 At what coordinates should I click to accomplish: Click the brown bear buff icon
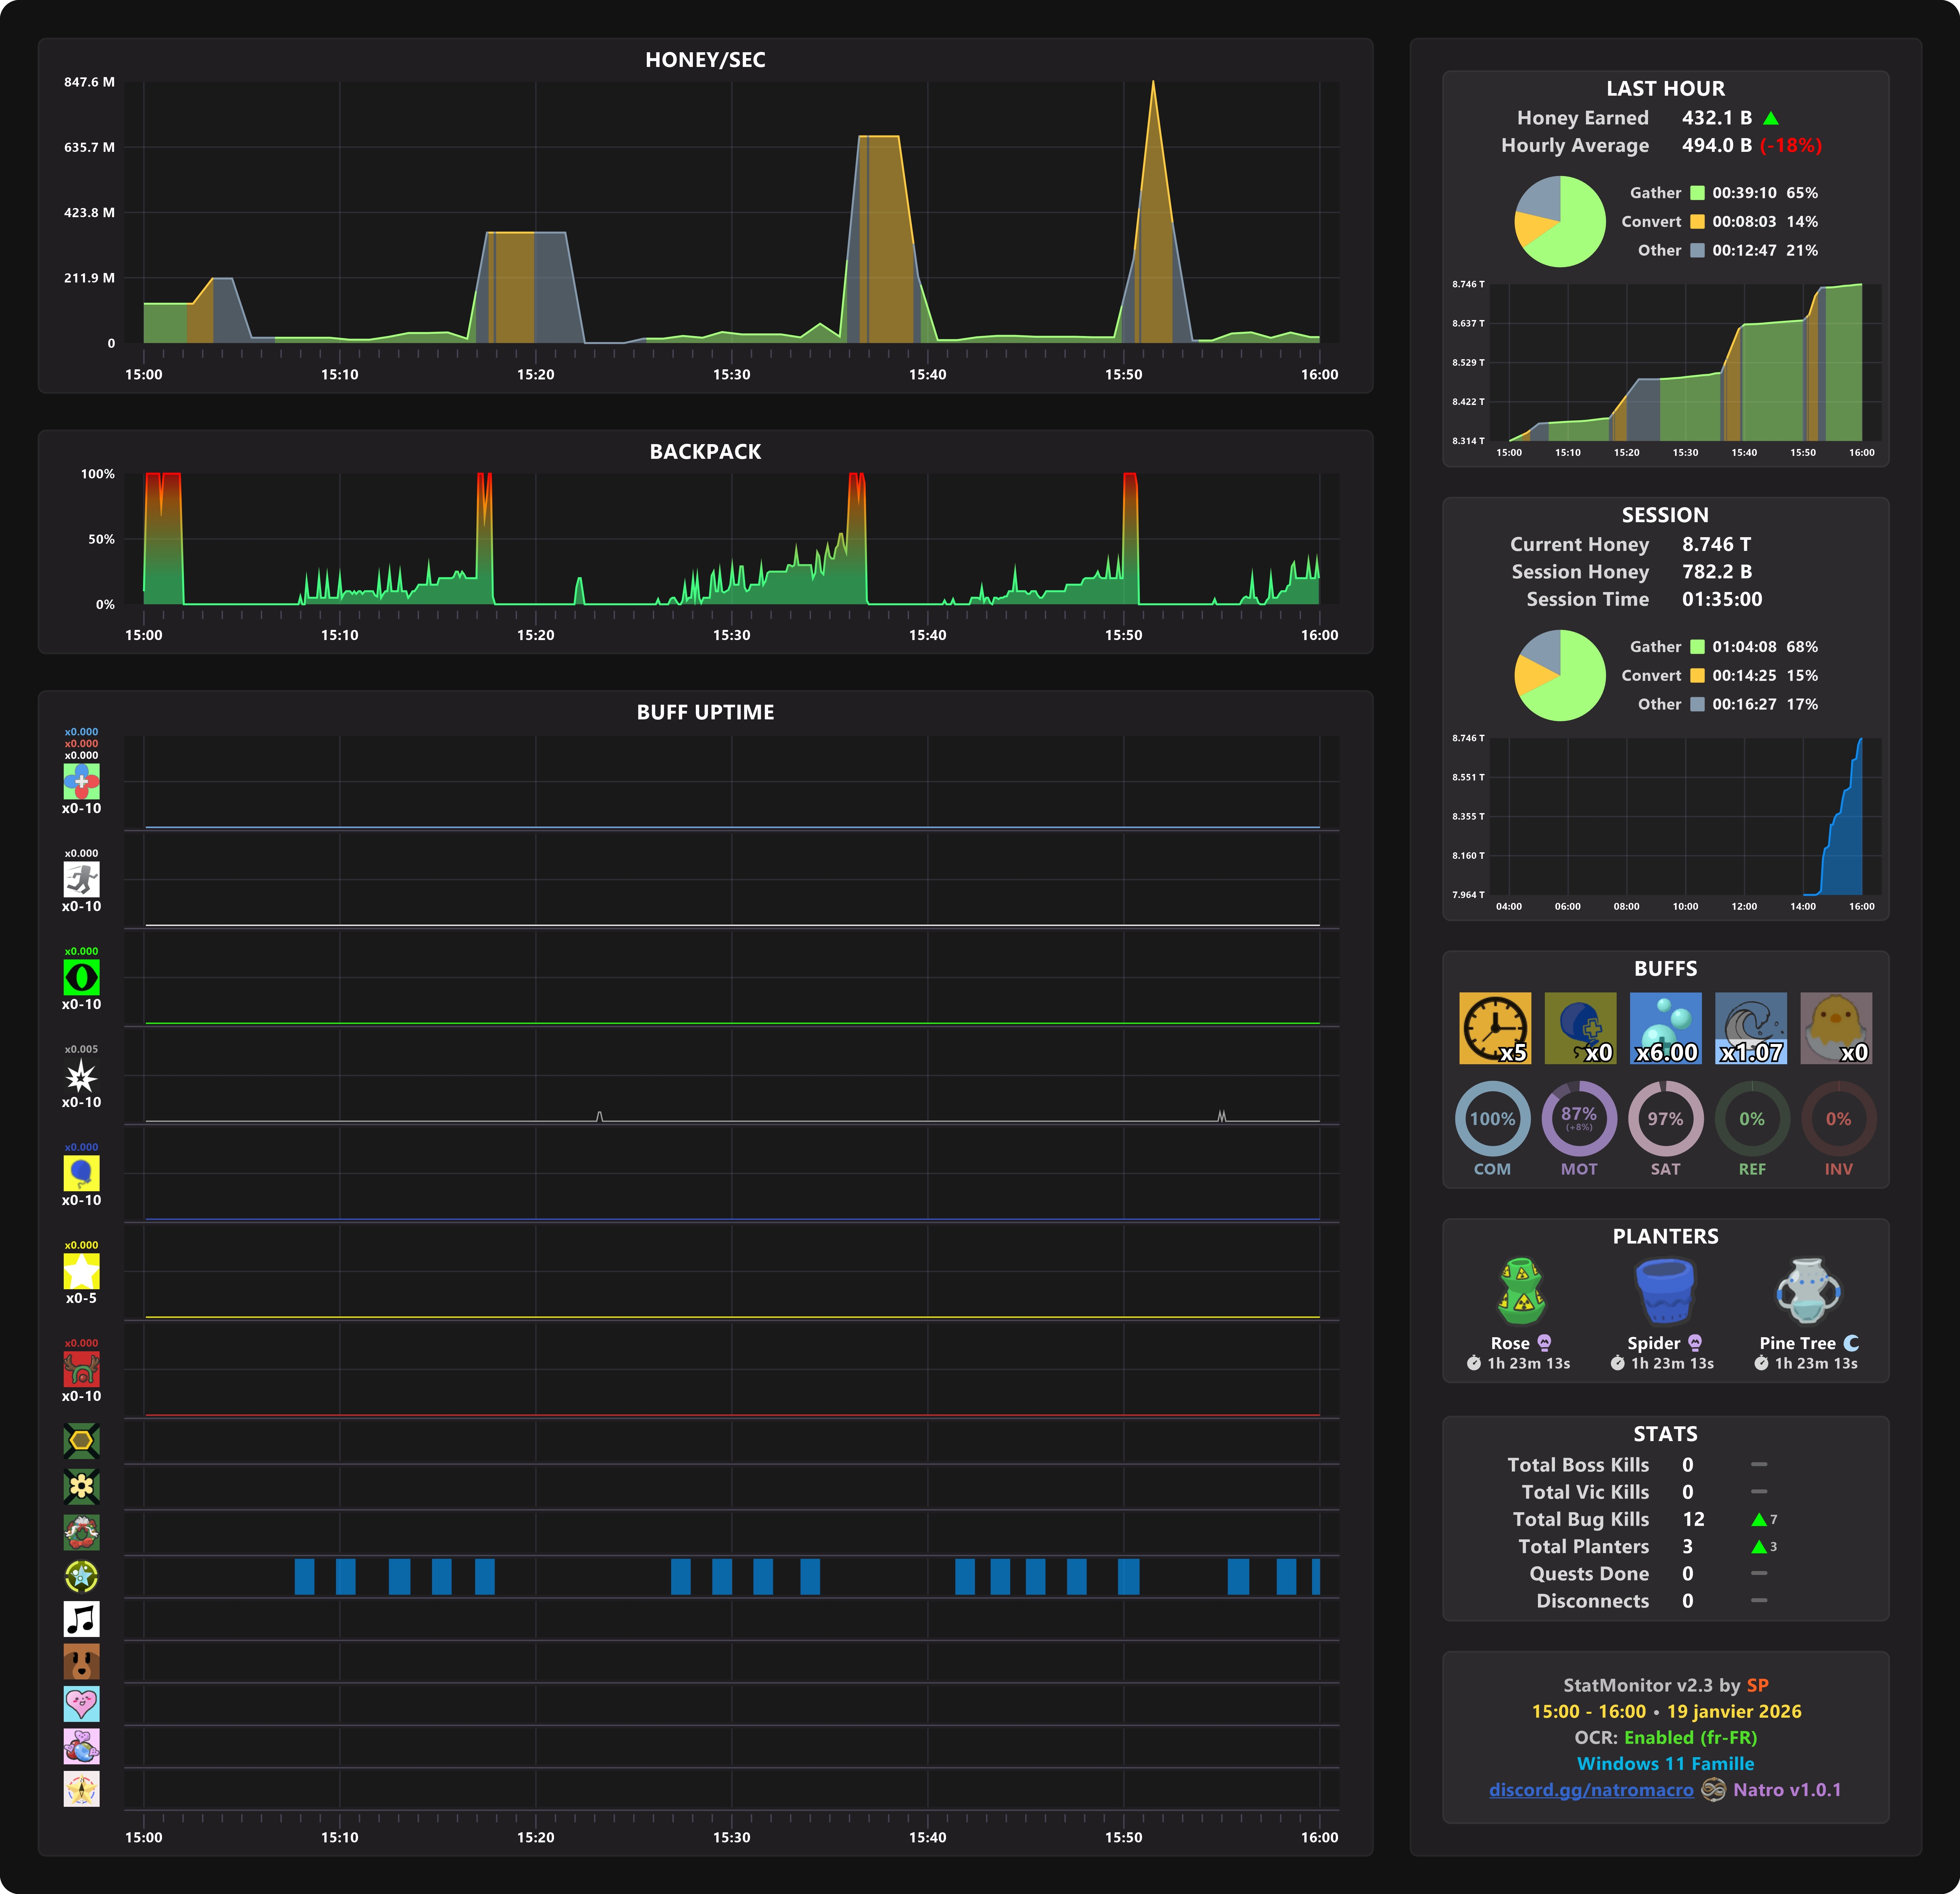pos(81,1661)
